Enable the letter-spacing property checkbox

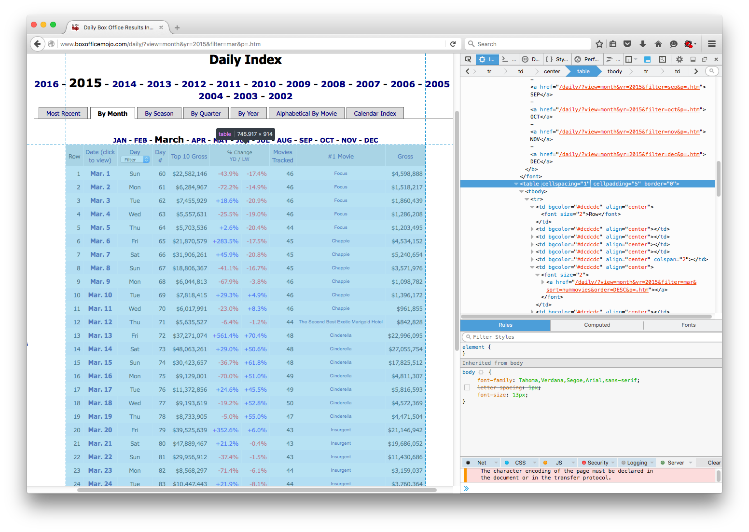pos(467,387)
